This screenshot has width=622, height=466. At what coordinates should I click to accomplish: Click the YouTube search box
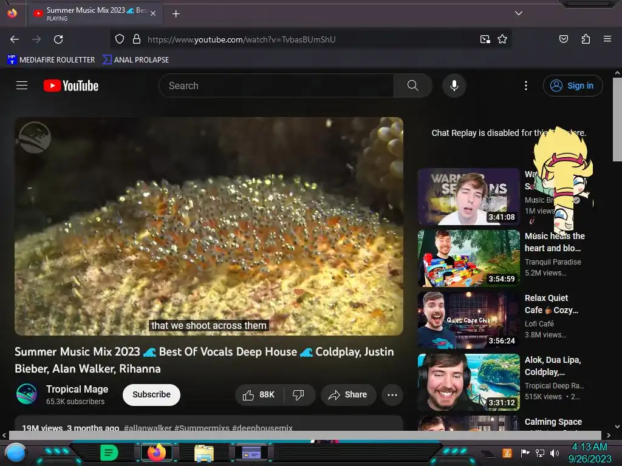[x=276, y=86]
